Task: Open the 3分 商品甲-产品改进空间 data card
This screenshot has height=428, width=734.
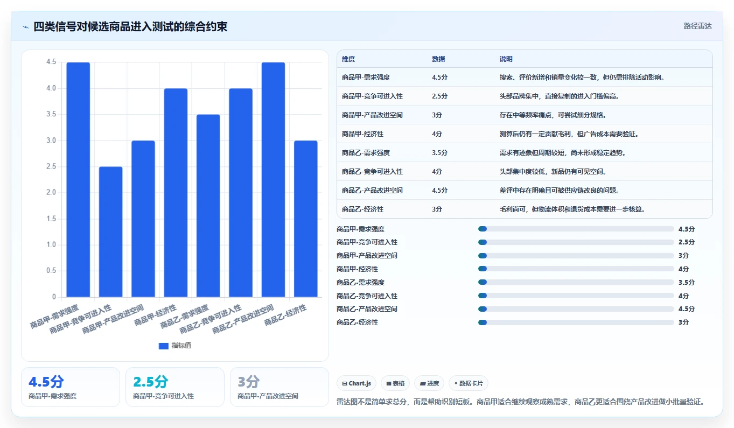Action: (279, 387)
